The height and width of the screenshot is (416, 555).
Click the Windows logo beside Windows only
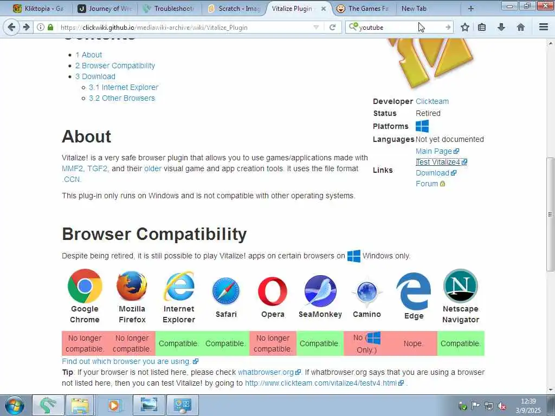[354, 256]
